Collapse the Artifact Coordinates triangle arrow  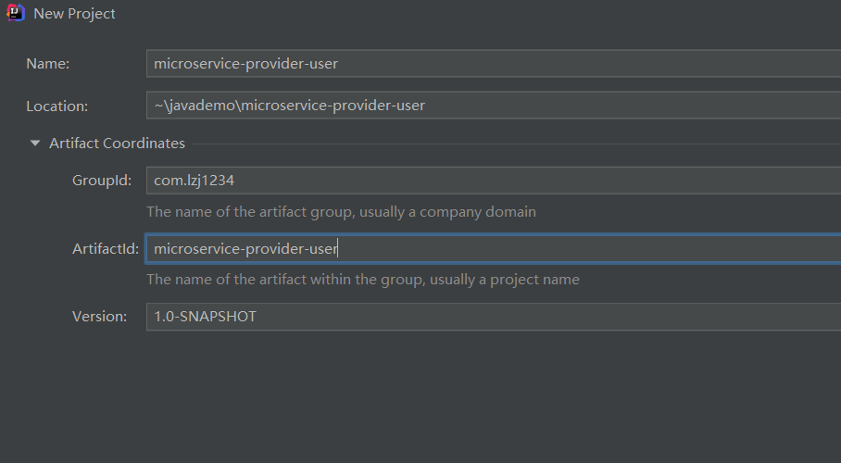pyautogui.click(x=35, y=144)
